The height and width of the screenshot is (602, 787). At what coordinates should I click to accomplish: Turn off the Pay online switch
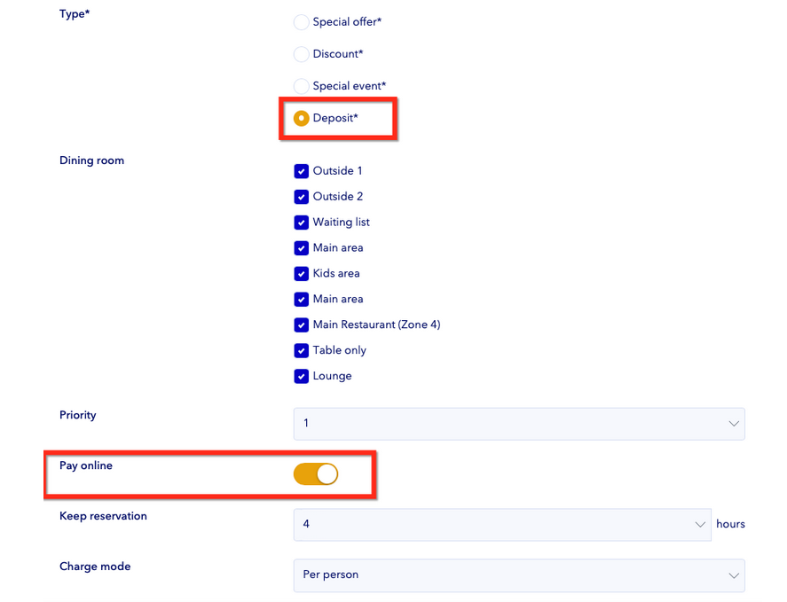point(316,474)
